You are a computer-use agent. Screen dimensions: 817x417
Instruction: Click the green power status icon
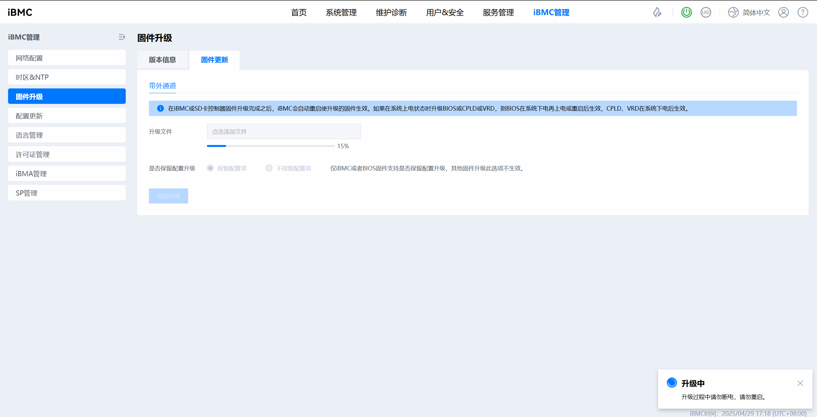[x=686, y=13]
